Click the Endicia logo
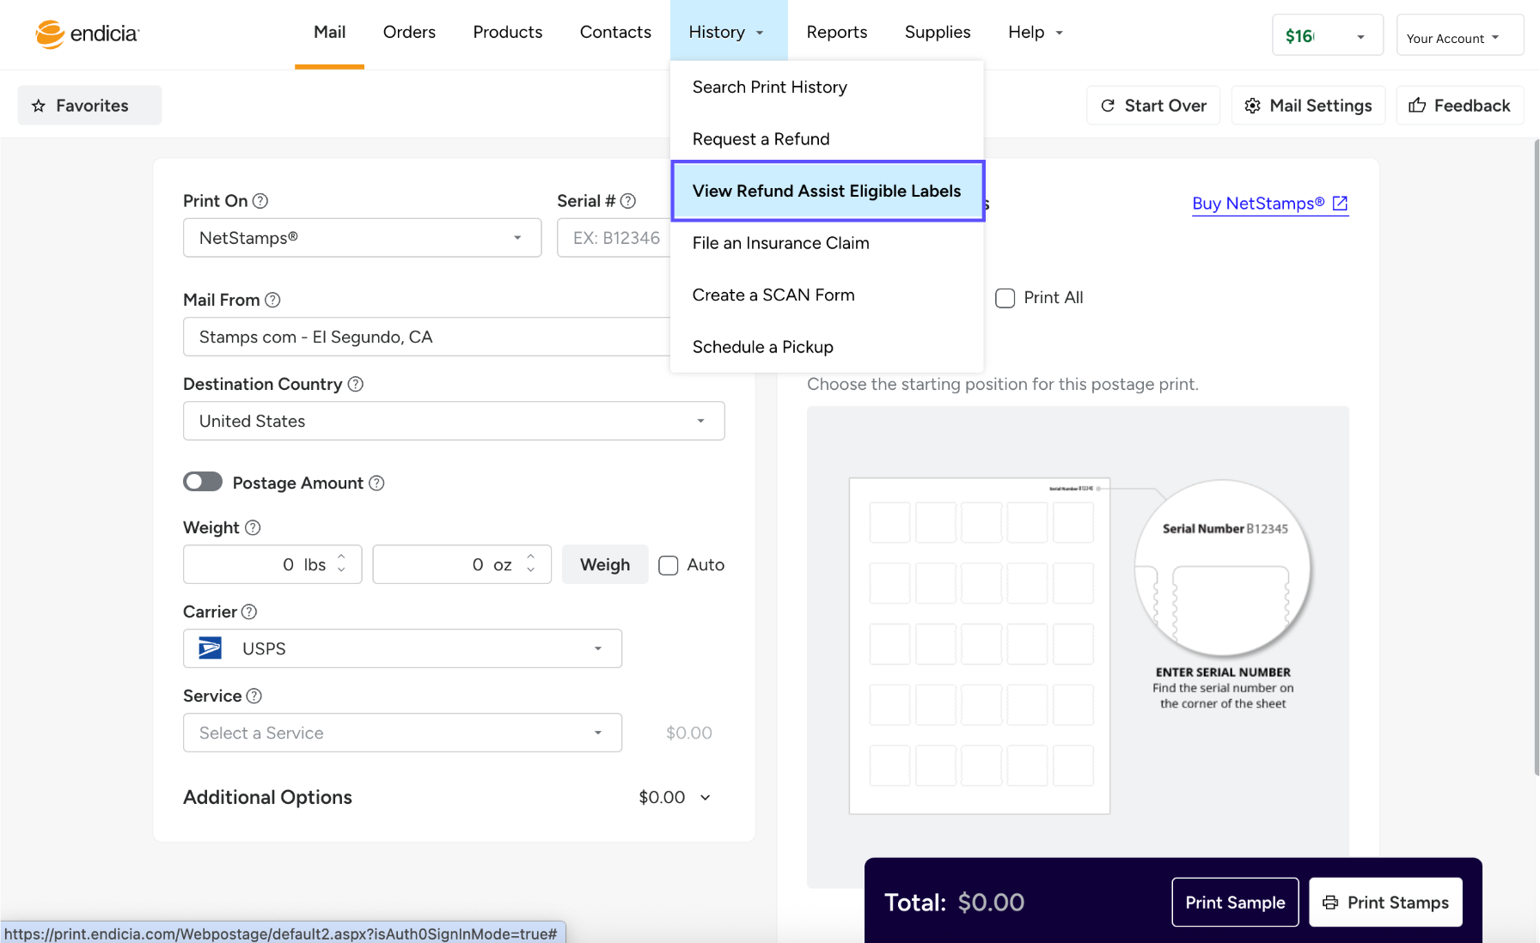Image resolution: width=1540 pixels, height=943 pixels. pos(87,33)
